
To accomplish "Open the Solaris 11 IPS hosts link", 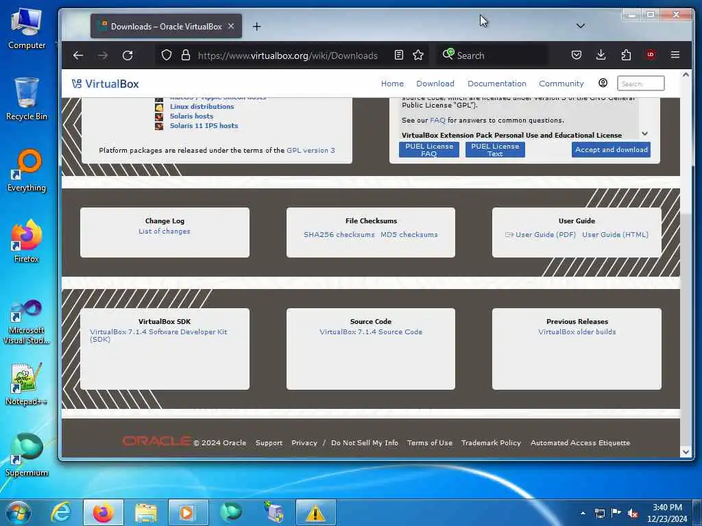I will pos(204,126).
